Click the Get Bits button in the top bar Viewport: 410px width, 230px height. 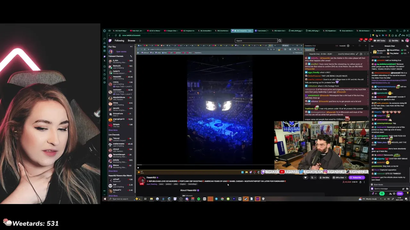(x=394, y=41)
